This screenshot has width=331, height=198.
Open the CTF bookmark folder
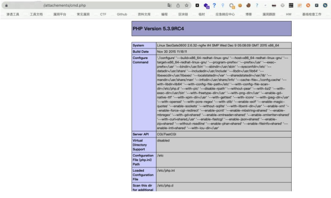click(x=103, y=14)
